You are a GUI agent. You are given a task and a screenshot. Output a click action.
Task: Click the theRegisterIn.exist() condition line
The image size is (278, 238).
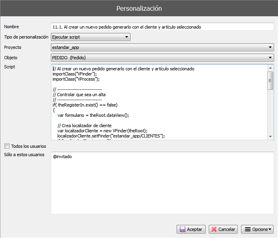coord(85,105)
